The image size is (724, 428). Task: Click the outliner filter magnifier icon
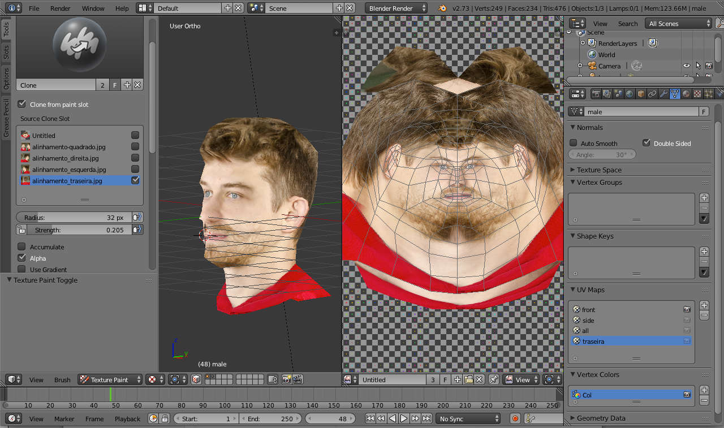tap(719, 23)
